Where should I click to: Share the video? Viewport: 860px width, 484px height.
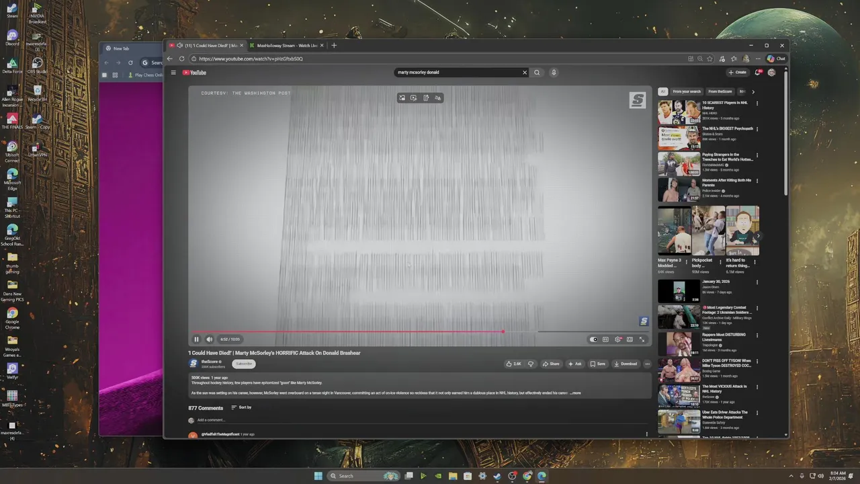pos(551,364)
